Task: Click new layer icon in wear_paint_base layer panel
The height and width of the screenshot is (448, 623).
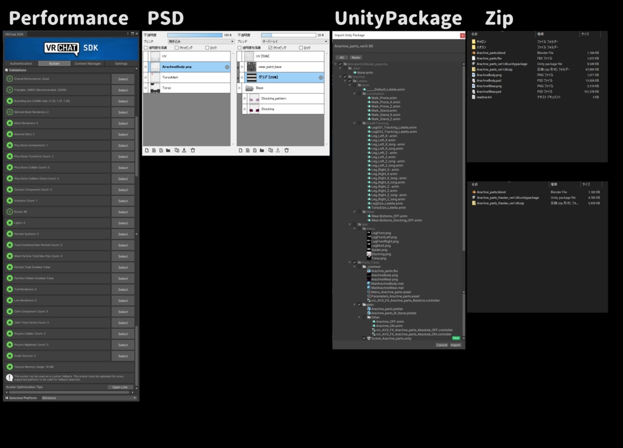Action: click(x=240, y=150)
